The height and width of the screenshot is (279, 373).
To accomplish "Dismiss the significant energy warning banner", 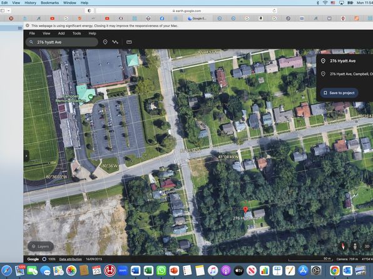I will point(28,26).
